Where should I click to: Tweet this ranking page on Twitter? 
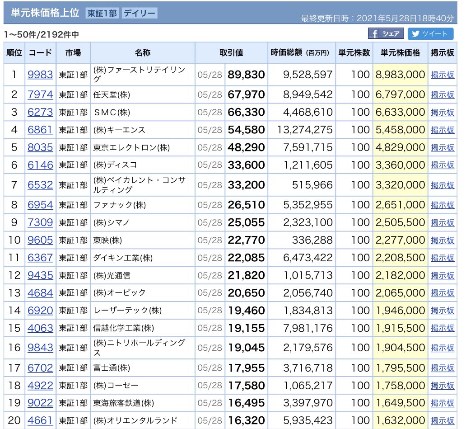point(430,33)
